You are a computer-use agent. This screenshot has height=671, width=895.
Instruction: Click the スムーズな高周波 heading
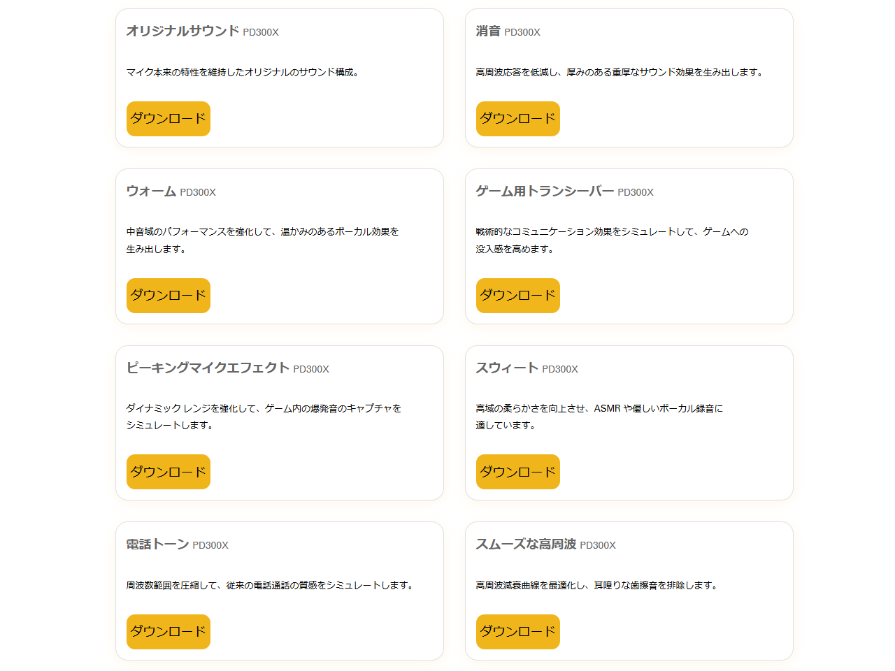click(526, 544)
